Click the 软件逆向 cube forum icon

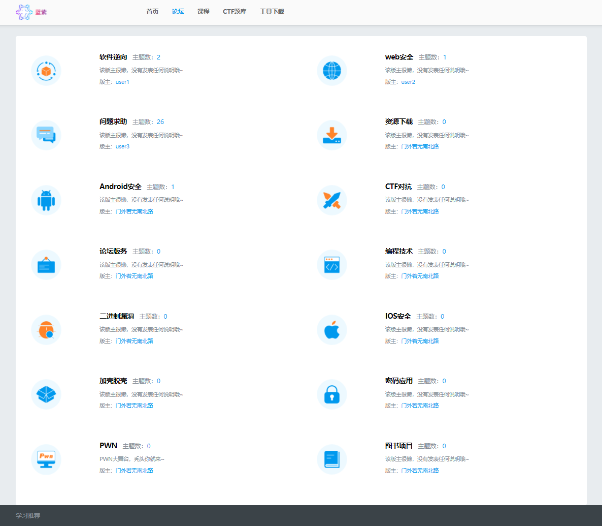click(x=46, y=71)
